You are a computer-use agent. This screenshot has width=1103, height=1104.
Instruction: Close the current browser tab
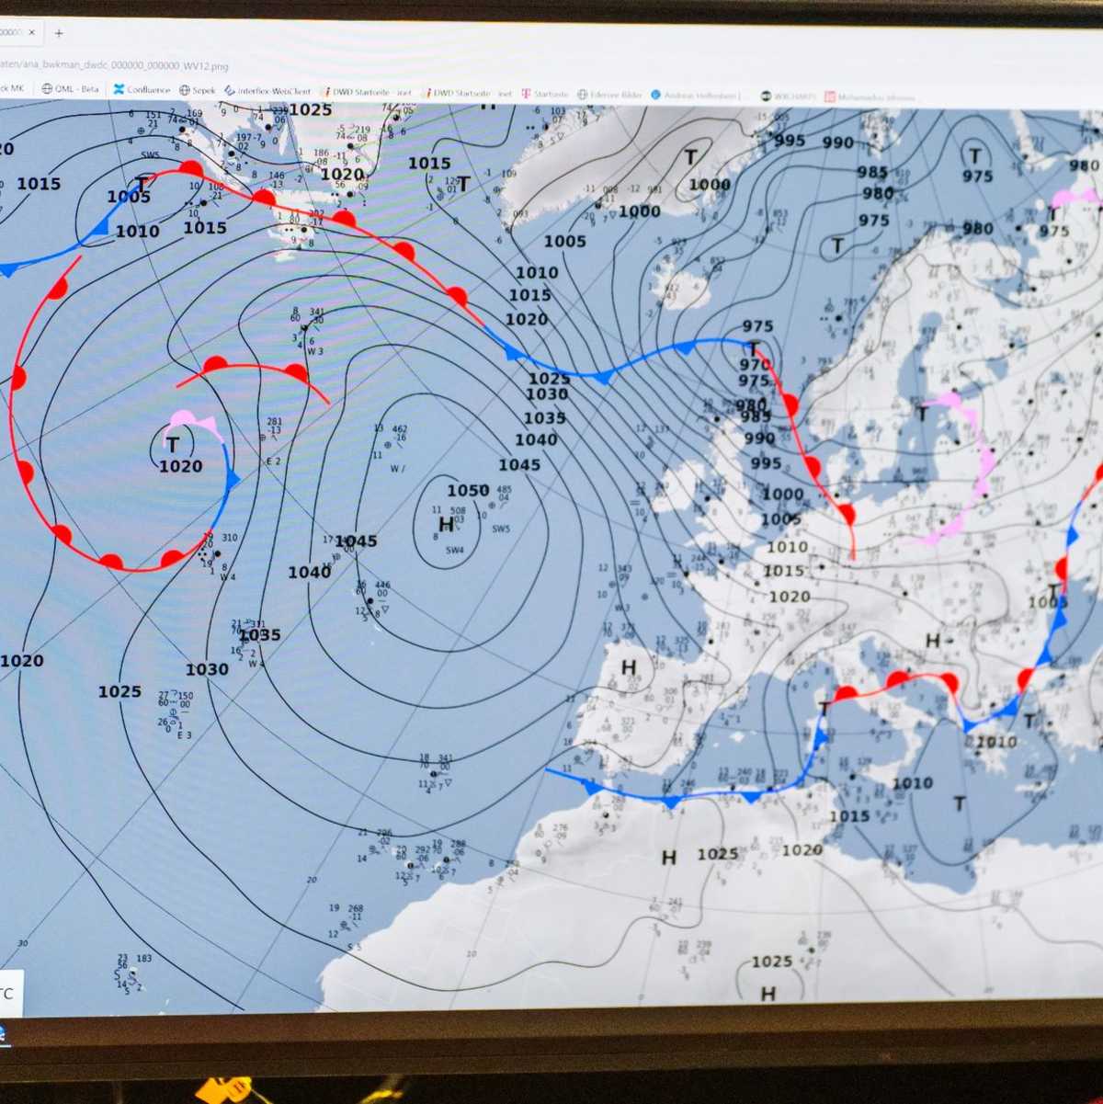32,33
